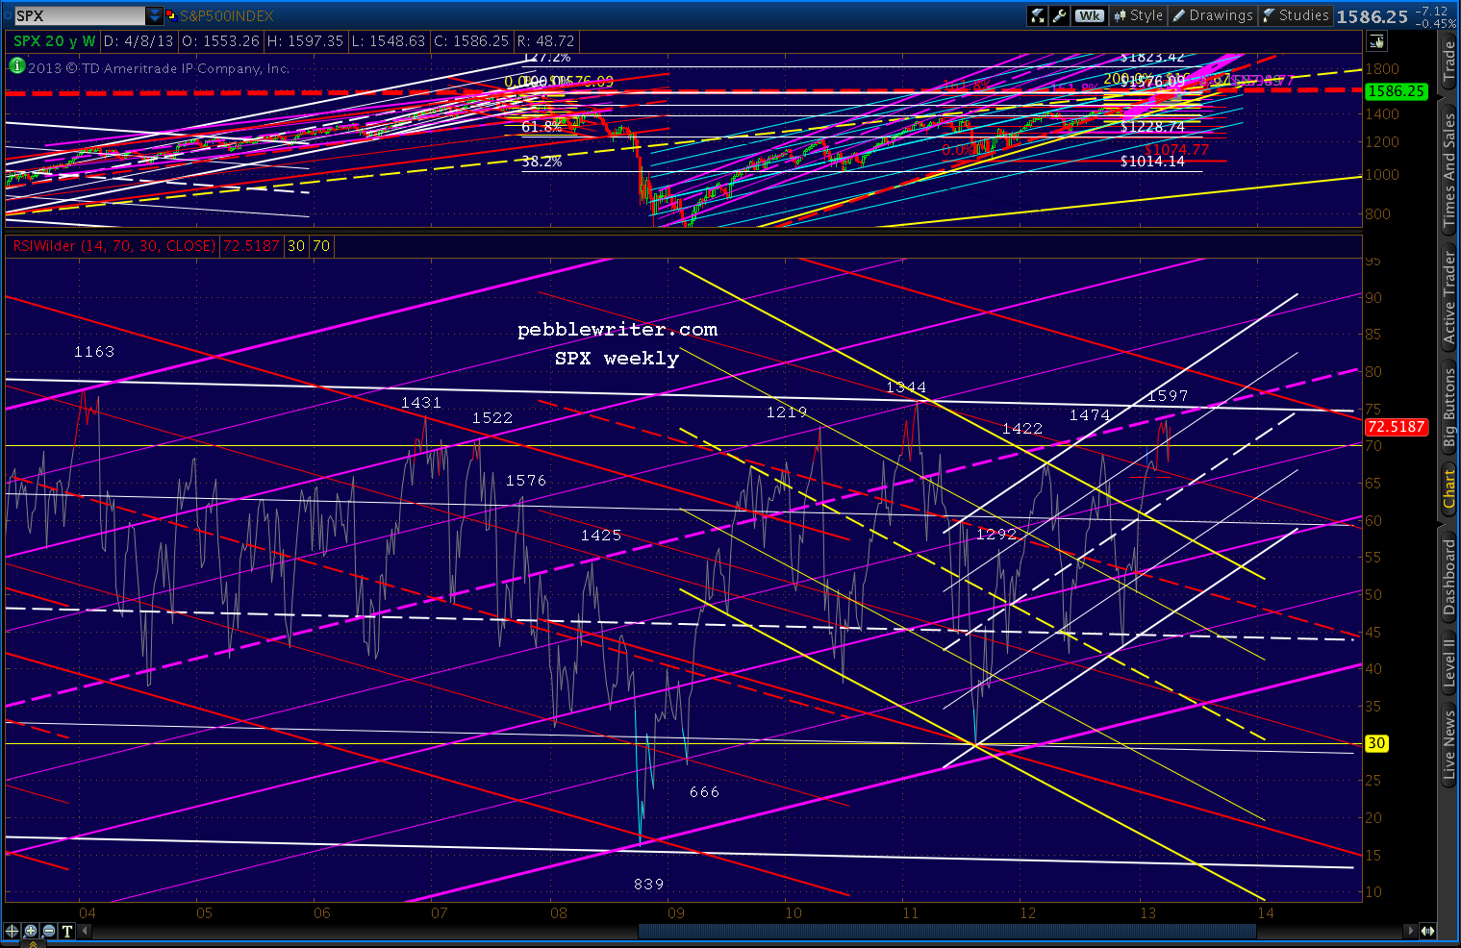The width and height of the screenshot is (1461, 948).
Task: Click the yellow 30 oversold level bubble
Action: (x=1376, y=743)
